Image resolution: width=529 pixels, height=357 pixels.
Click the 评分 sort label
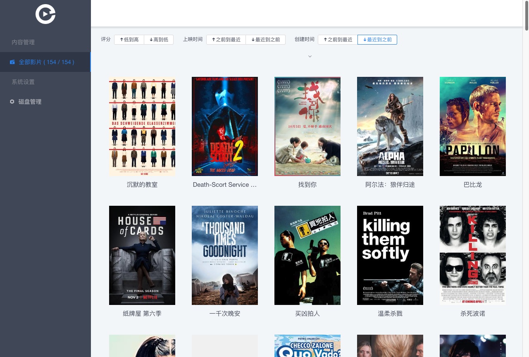point(106,39)
